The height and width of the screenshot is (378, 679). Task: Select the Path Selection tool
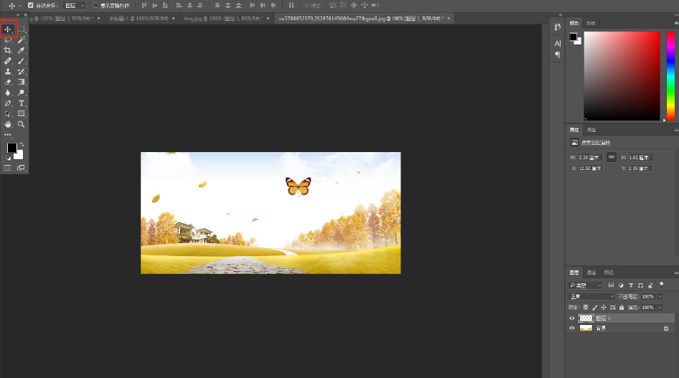[x=8, y=114]
